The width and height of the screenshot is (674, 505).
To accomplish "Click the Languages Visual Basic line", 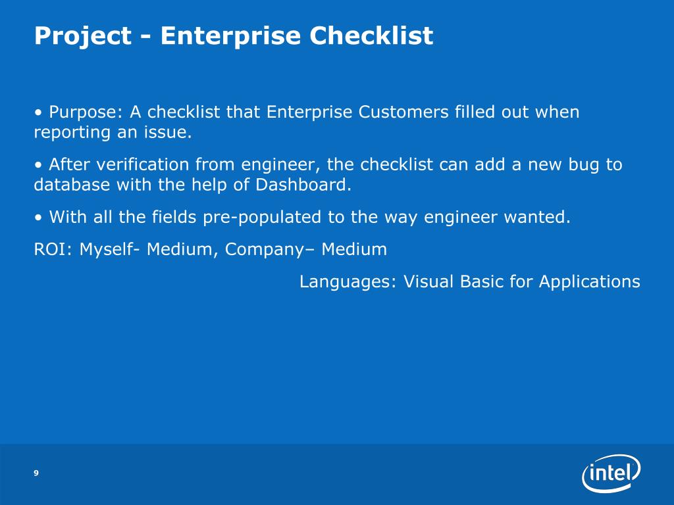I will 470,282.
